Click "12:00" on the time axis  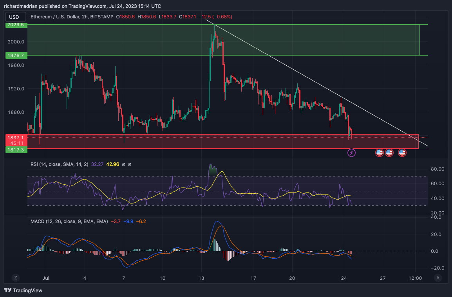click(x=415, y=278)
